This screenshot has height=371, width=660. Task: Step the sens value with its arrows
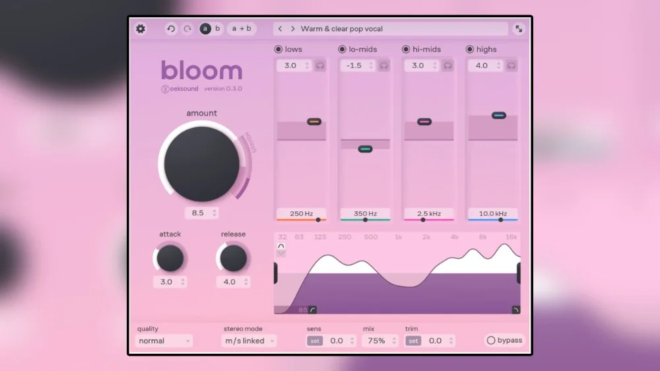[x=352, y=341]
